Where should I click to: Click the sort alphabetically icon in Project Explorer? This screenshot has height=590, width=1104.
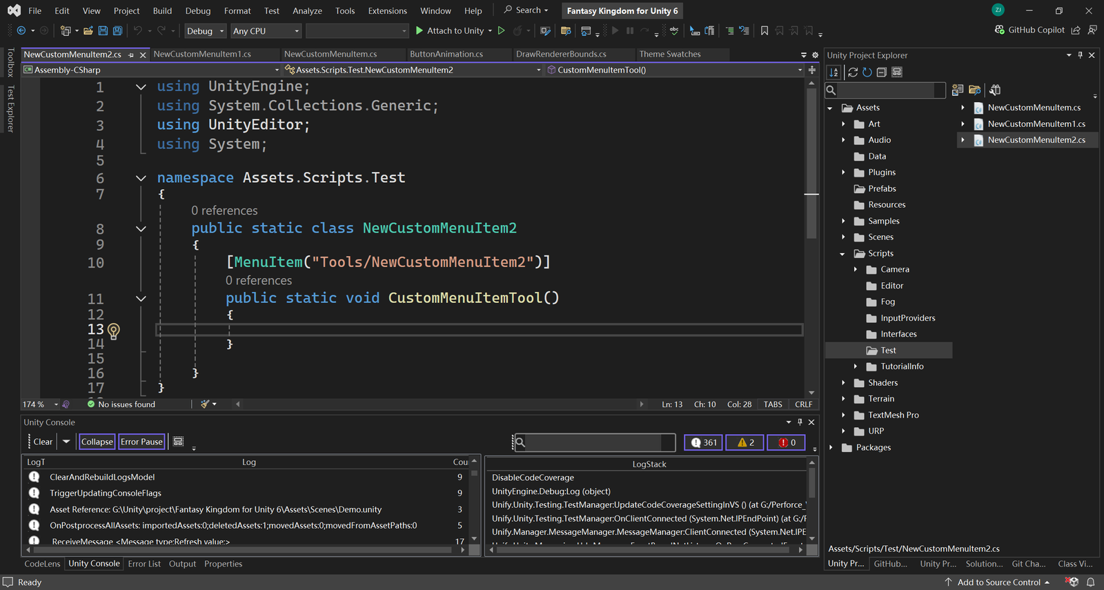(834, 72)
